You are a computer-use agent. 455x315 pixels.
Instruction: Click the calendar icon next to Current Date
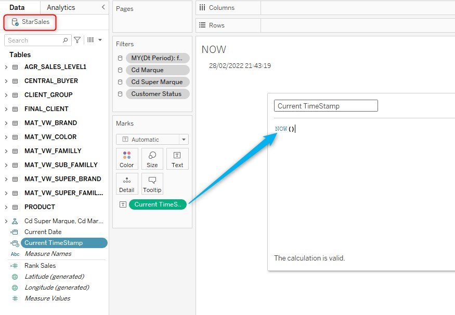coord(14,232)
